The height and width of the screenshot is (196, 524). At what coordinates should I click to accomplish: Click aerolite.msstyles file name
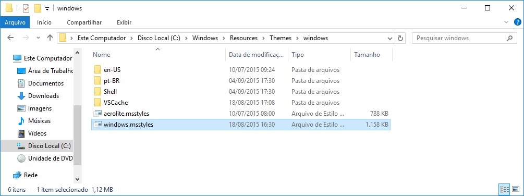point(126,114)
